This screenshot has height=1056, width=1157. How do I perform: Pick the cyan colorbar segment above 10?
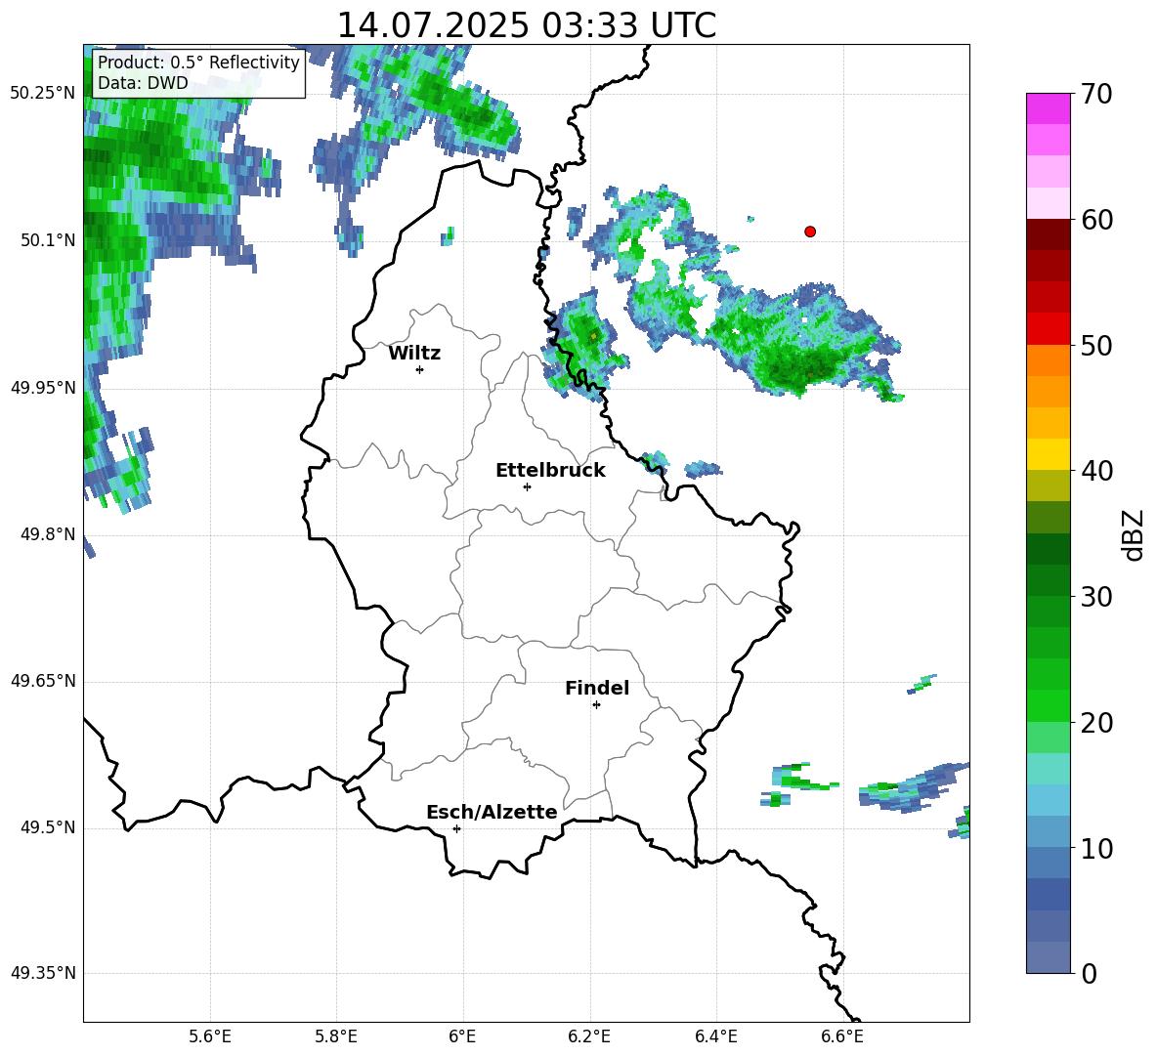point(1049,832)
